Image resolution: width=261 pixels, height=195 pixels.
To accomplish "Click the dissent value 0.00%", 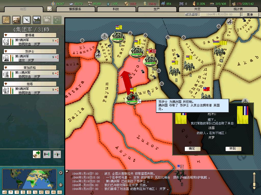I will pyautogui.click(x=201, y=4).
